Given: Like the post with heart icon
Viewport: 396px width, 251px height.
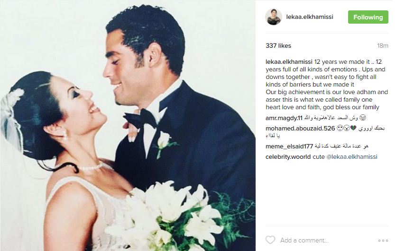Looking at the screenshot, I should (270, 240).
